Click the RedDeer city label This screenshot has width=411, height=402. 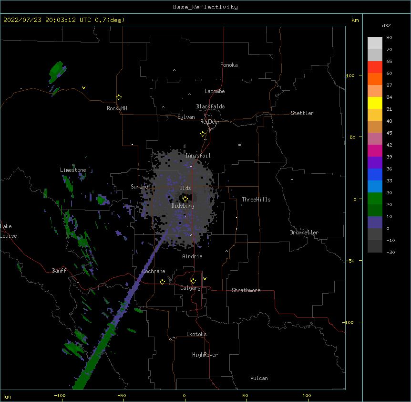tap(210, 122)
